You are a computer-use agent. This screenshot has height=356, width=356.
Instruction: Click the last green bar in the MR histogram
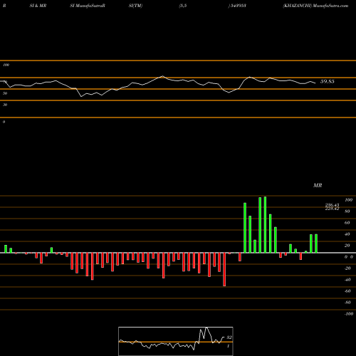pos(316,244)
